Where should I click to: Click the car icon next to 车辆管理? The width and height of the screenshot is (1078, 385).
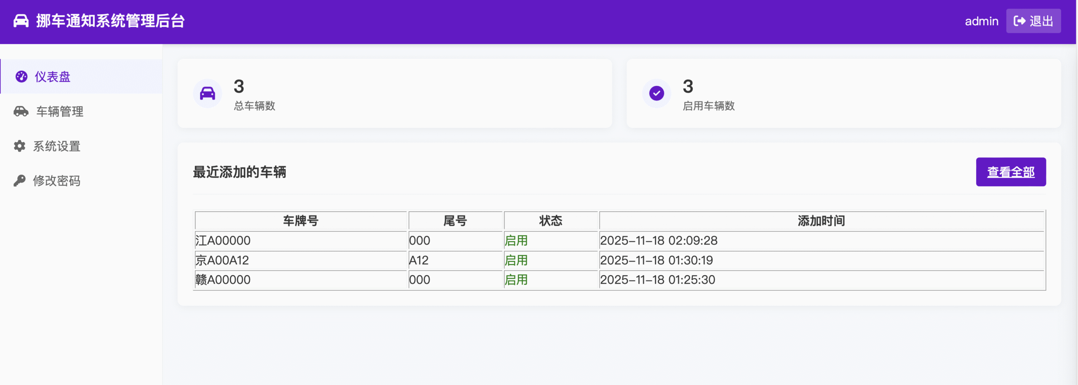click(x=21, y=112)
